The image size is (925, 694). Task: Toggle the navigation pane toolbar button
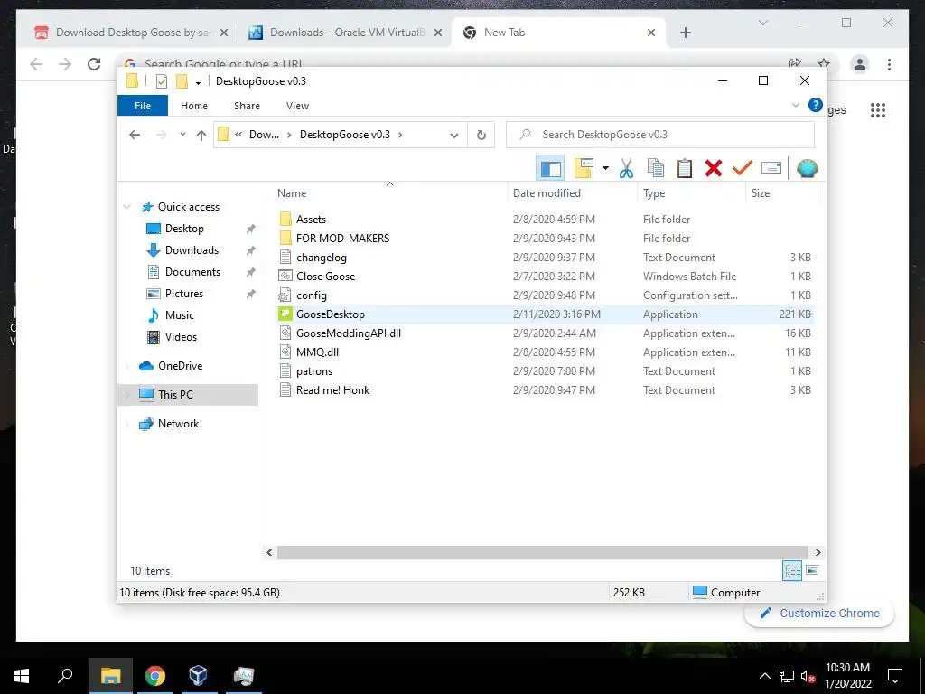(x=550, y=168)
